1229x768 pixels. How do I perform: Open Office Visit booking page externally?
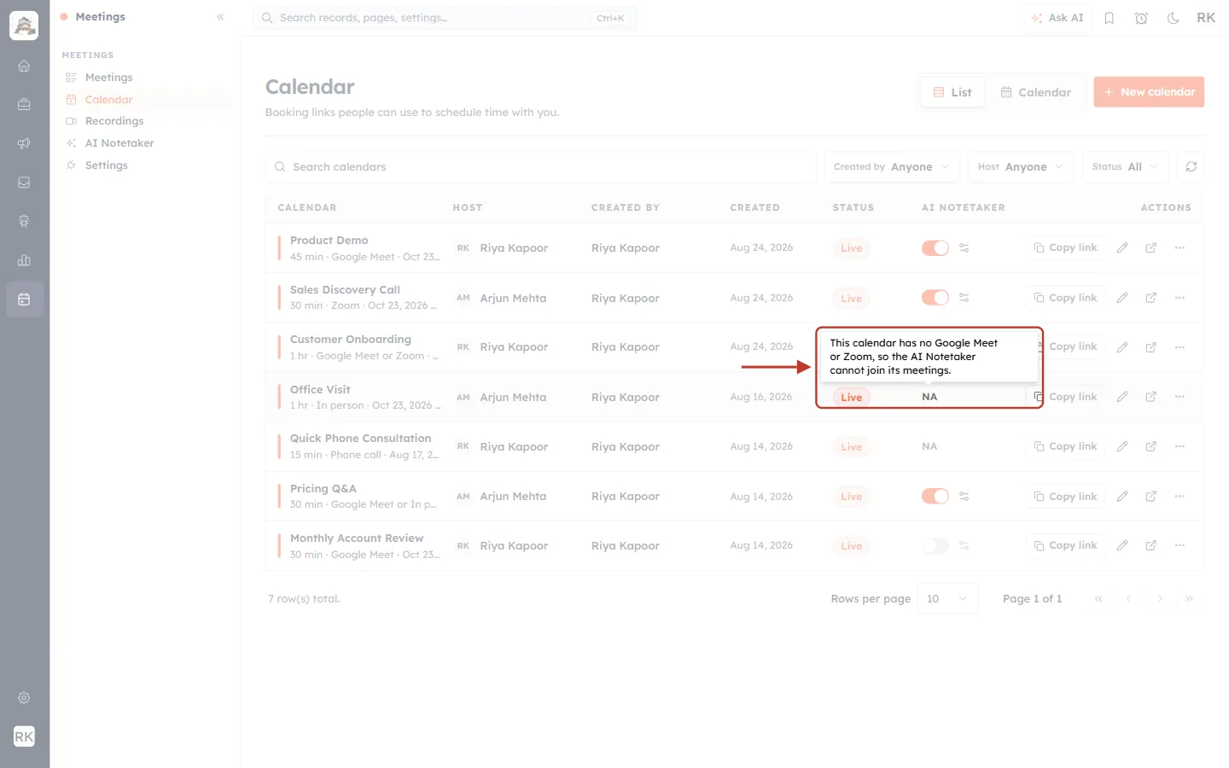(x=1151, y=397)
